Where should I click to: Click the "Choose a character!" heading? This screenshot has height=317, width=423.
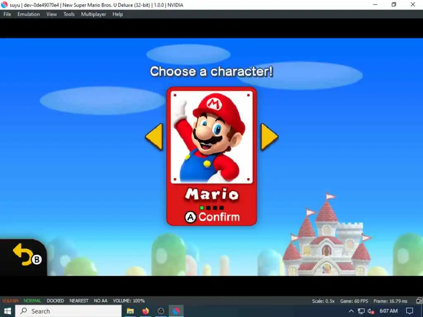coord(211,71)
